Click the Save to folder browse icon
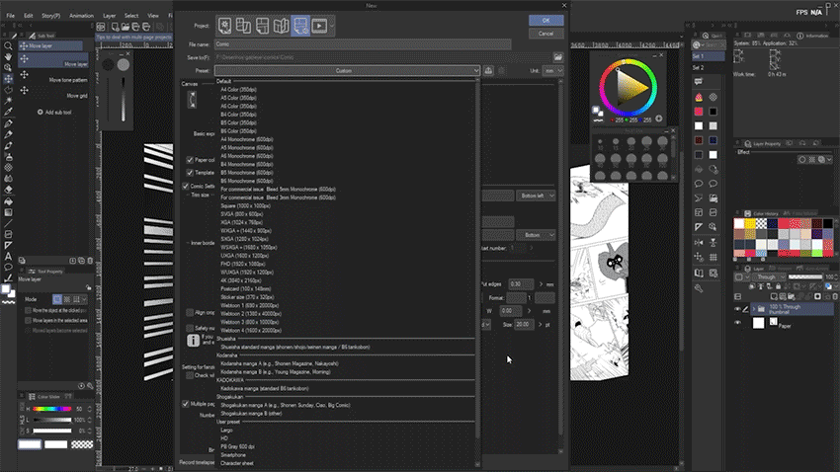 pos(558,57)
